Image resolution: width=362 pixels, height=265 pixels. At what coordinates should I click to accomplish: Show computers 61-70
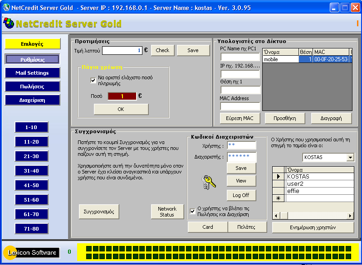click(x=31, y=214)
